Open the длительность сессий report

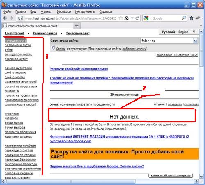20,105
